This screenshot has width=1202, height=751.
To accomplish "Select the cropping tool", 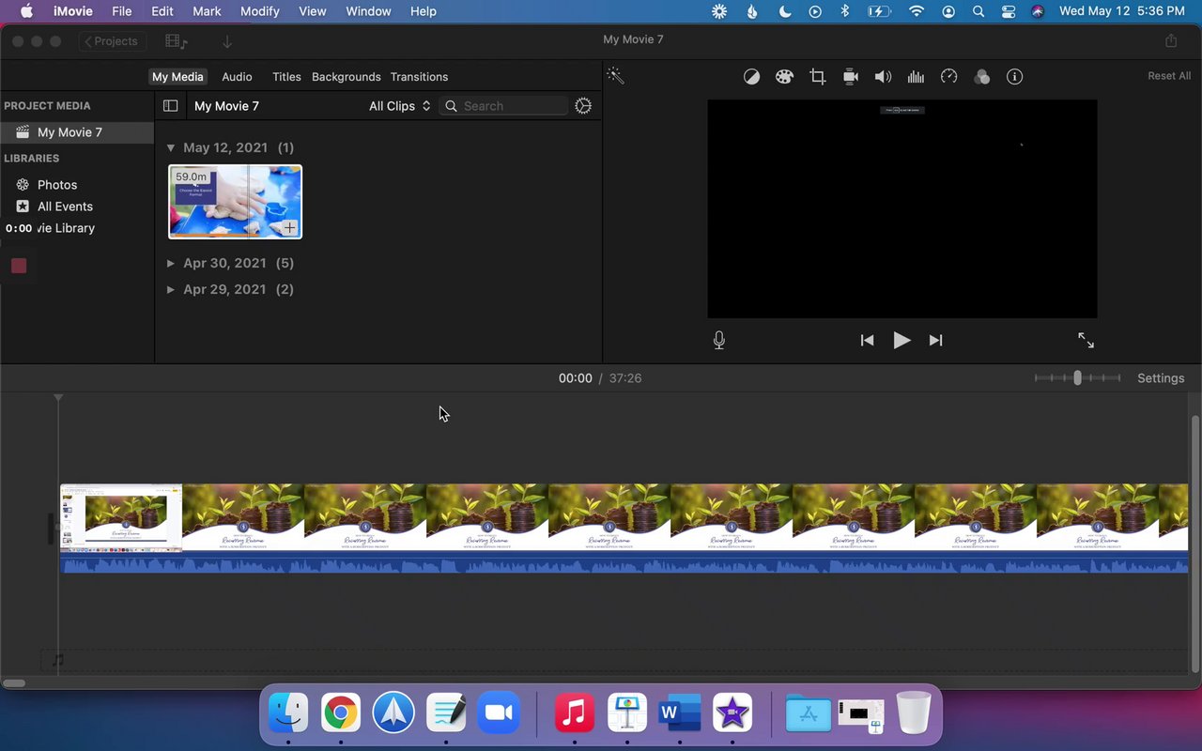I will (x=818, y=77).
